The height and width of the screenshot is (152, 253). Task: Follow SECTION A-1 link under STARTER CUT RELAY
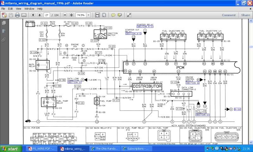pos(133,34)
